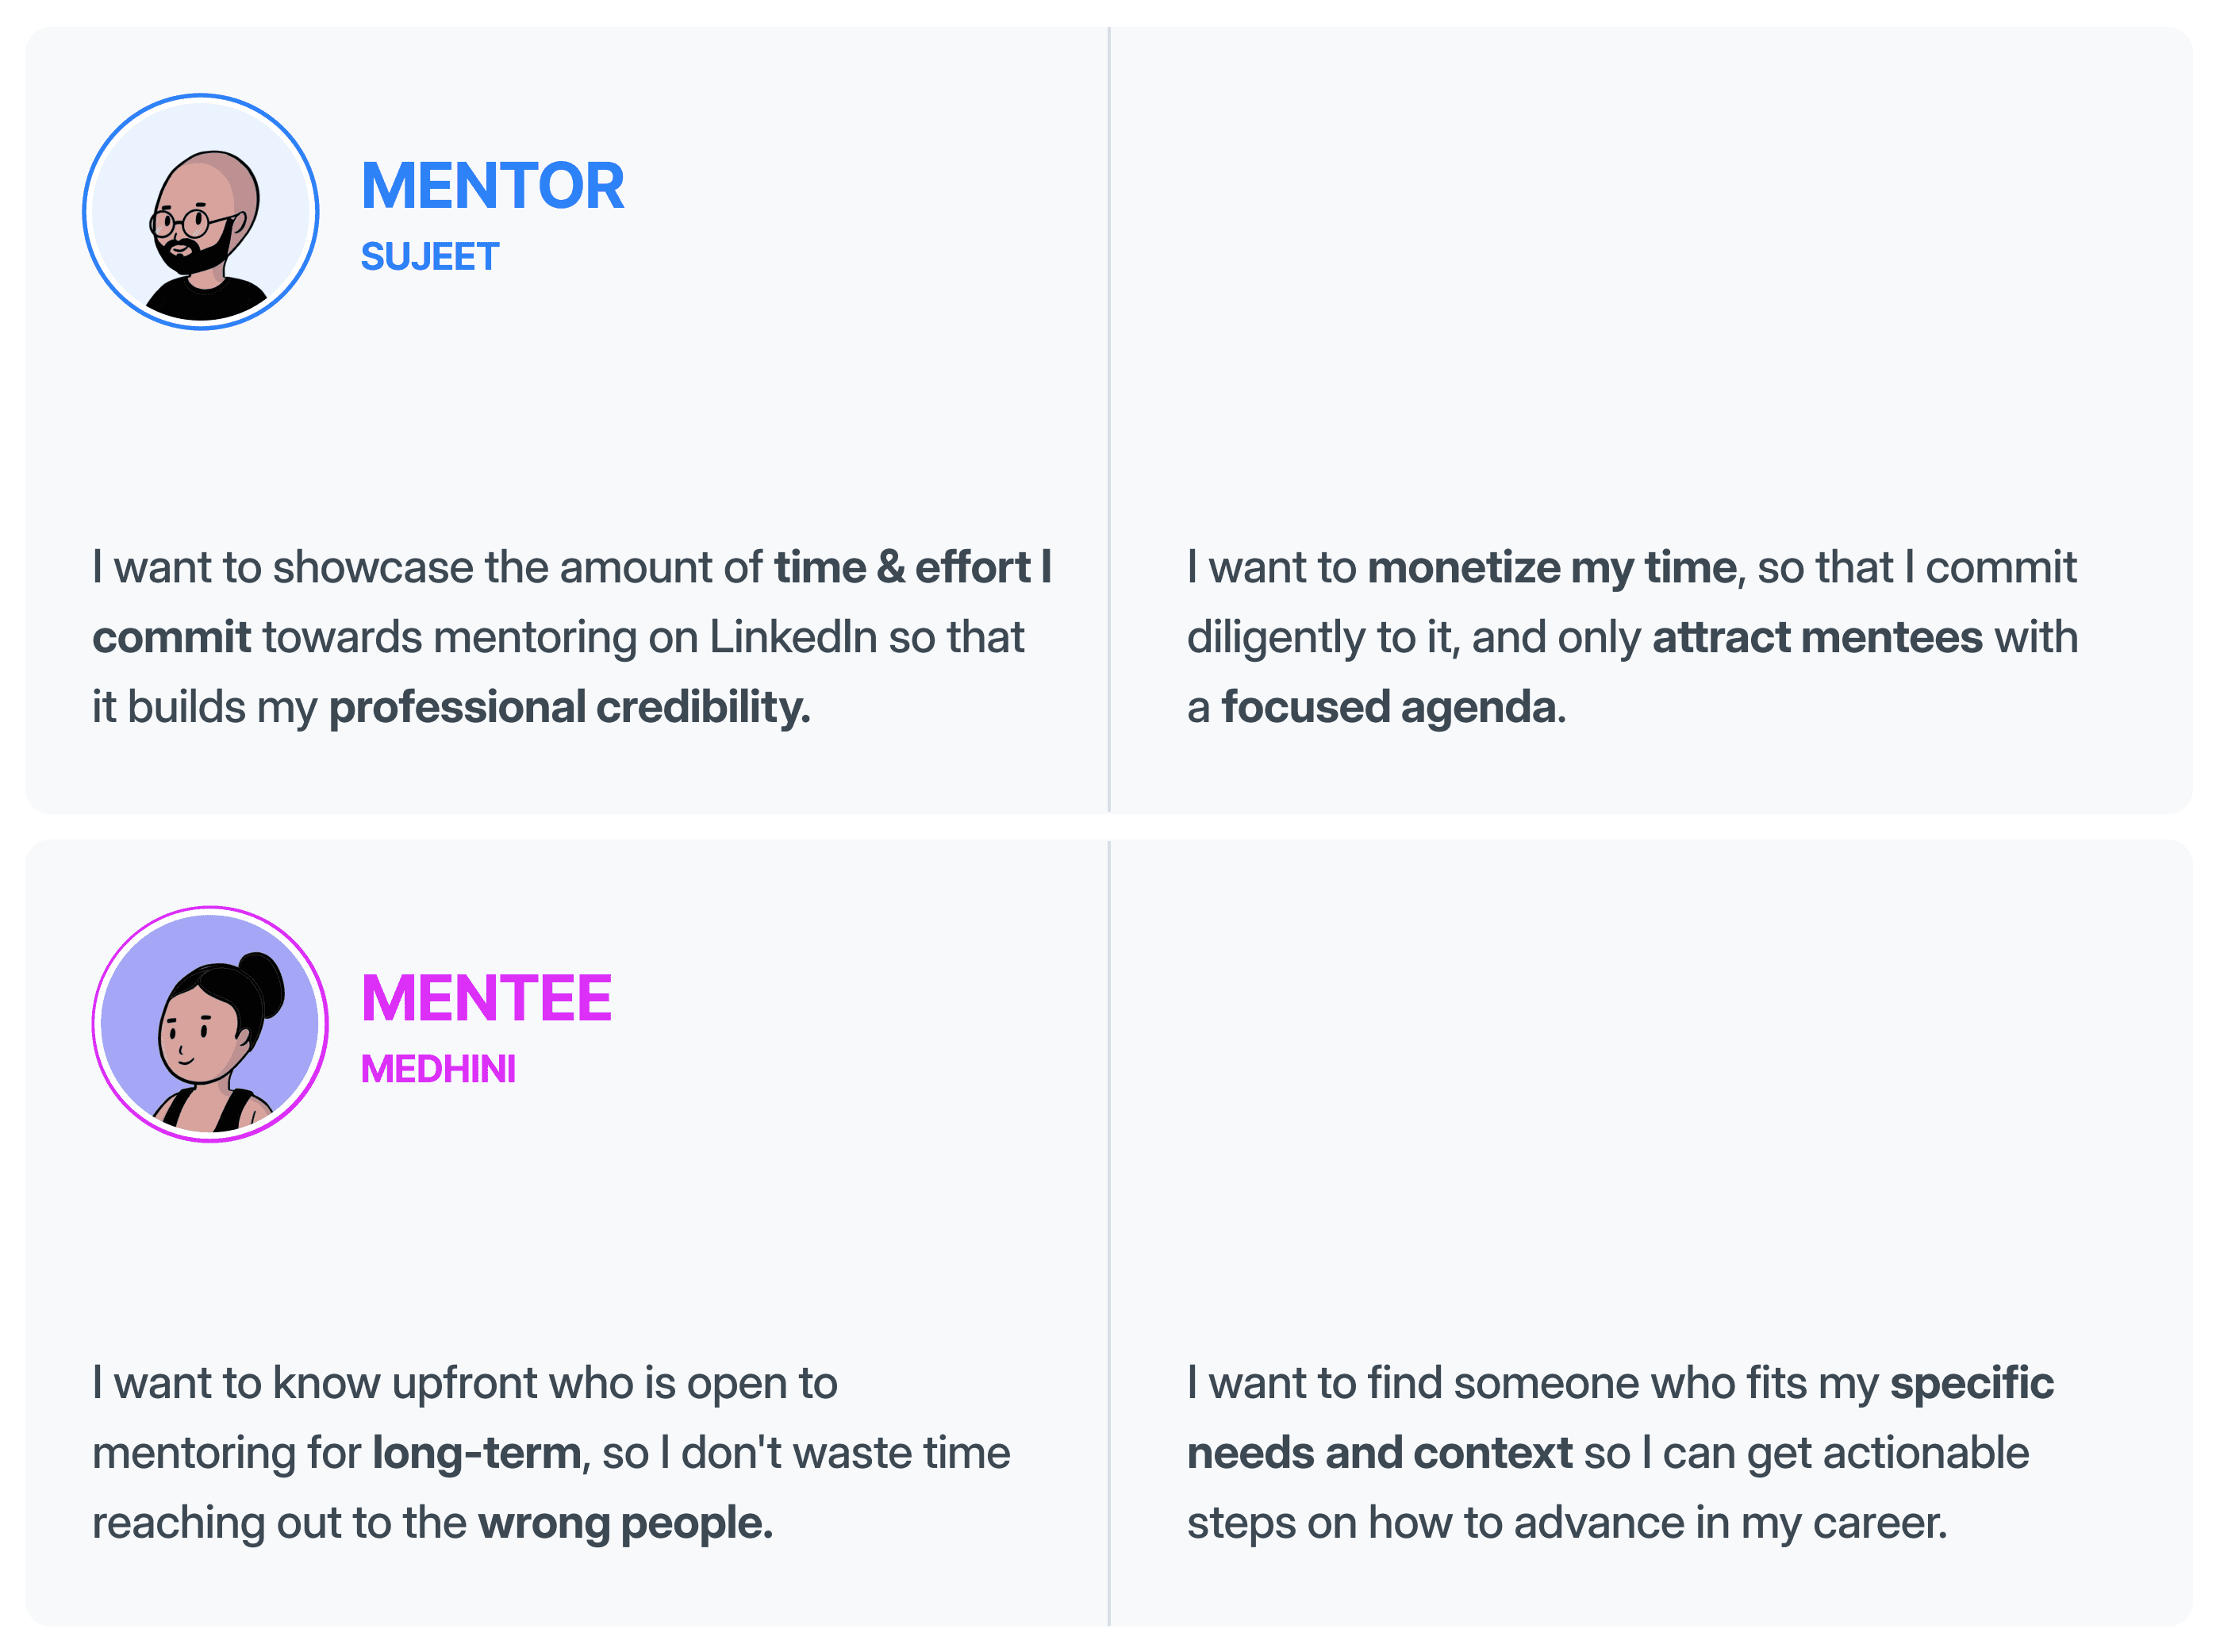Click the blue MENTOR heading
The width and height of the screenshot is (2220, 1652).
tap(492, 186)
